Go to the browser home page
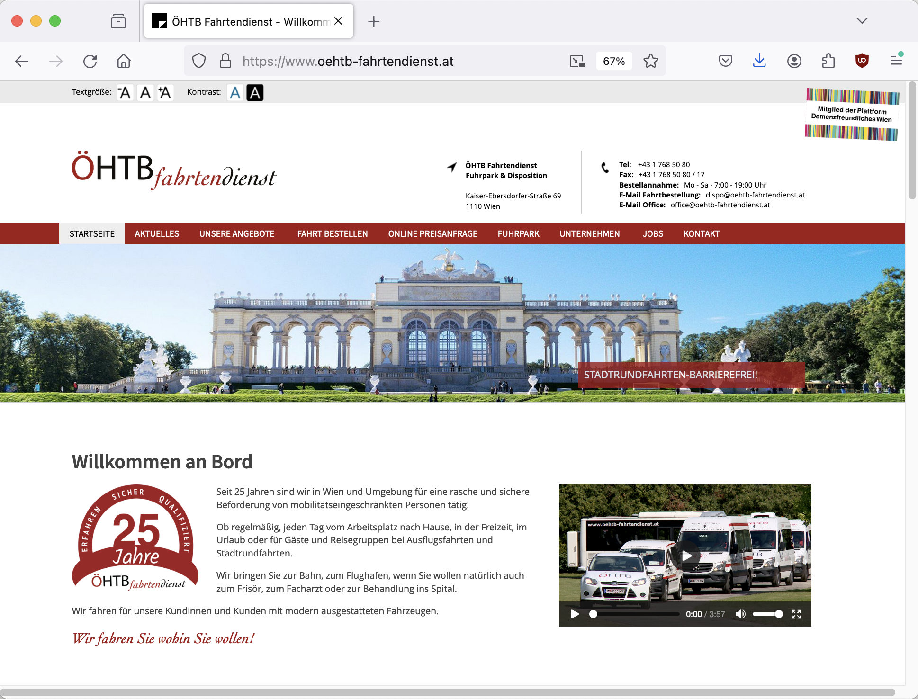Screen dimensions: 918x699 [124, 61]
